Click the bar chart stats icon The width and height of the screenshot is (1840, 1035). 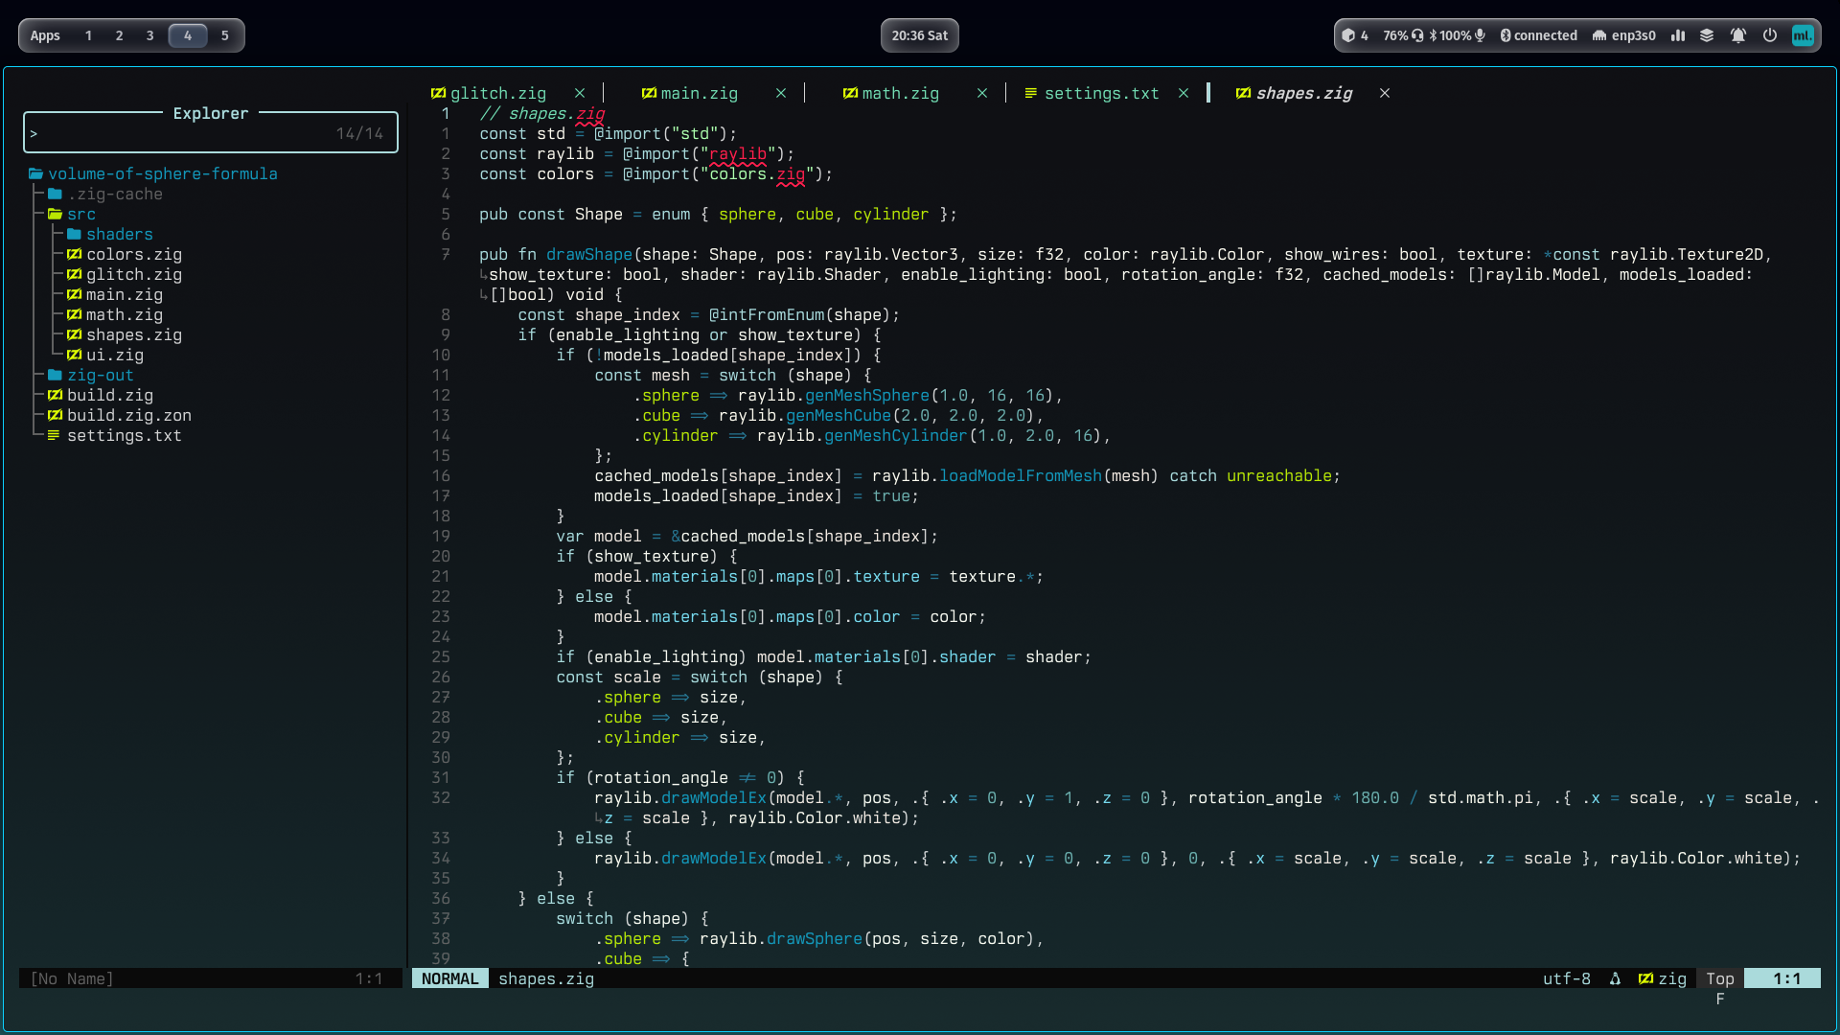pyautogui.click(x=1678, y=35)
